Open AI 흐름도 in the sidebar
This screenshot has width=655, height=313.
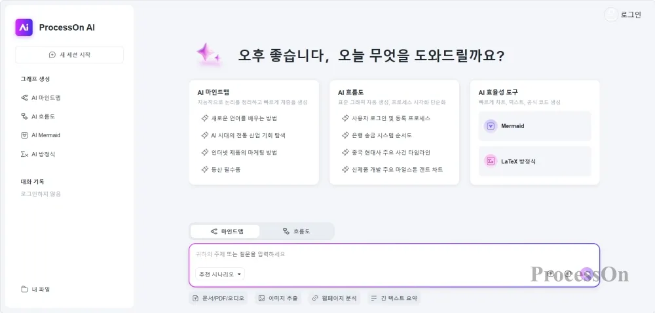pyautogui.click(x=38, y=116)
